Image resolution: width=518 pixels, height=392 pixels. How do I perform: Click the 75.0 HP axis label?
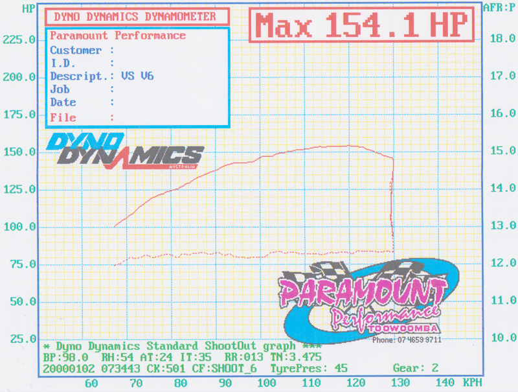pos(23,264)
